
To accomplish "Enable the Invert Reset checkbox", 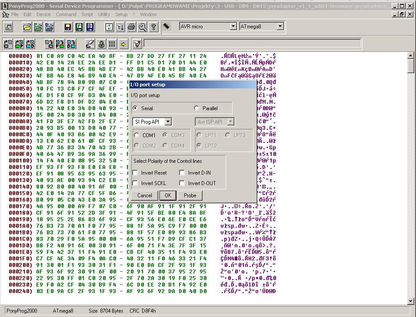I will click(135, 173).
